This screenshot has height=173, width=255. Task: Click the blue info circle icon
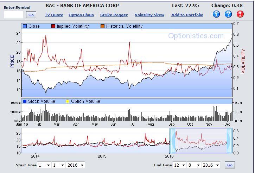(x=216, y=14)
